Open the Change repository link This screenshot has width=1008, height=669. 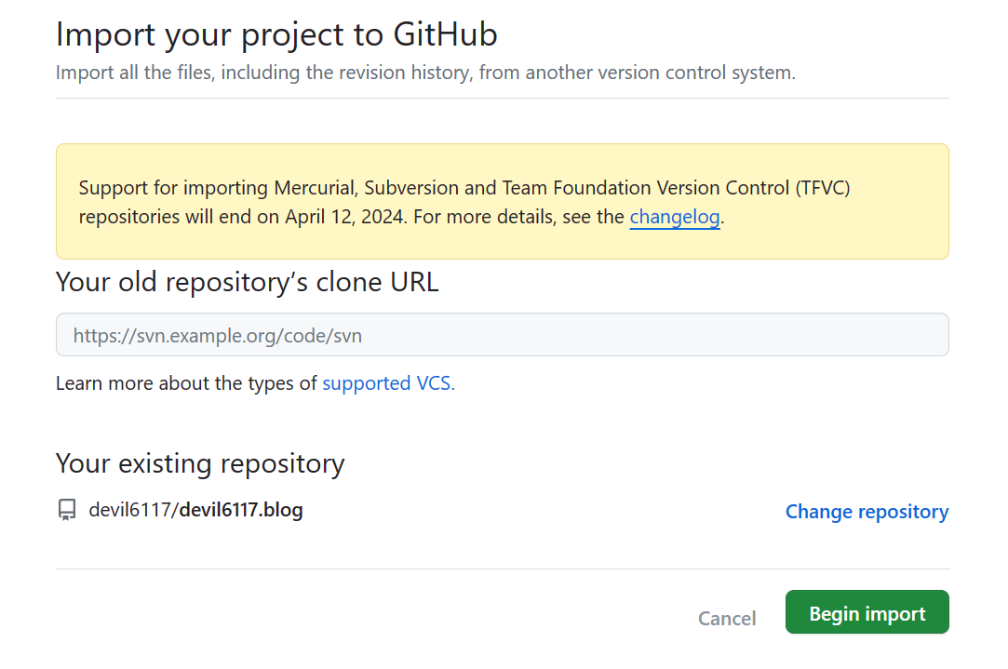coord(867,512)
